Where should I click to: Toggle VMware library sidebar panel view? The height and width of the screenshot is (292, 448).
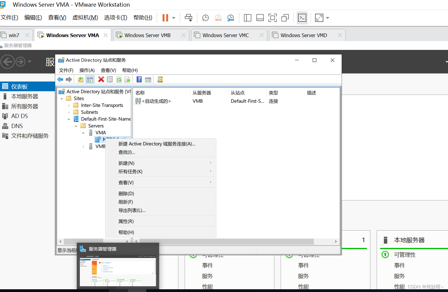coord(247,18)
